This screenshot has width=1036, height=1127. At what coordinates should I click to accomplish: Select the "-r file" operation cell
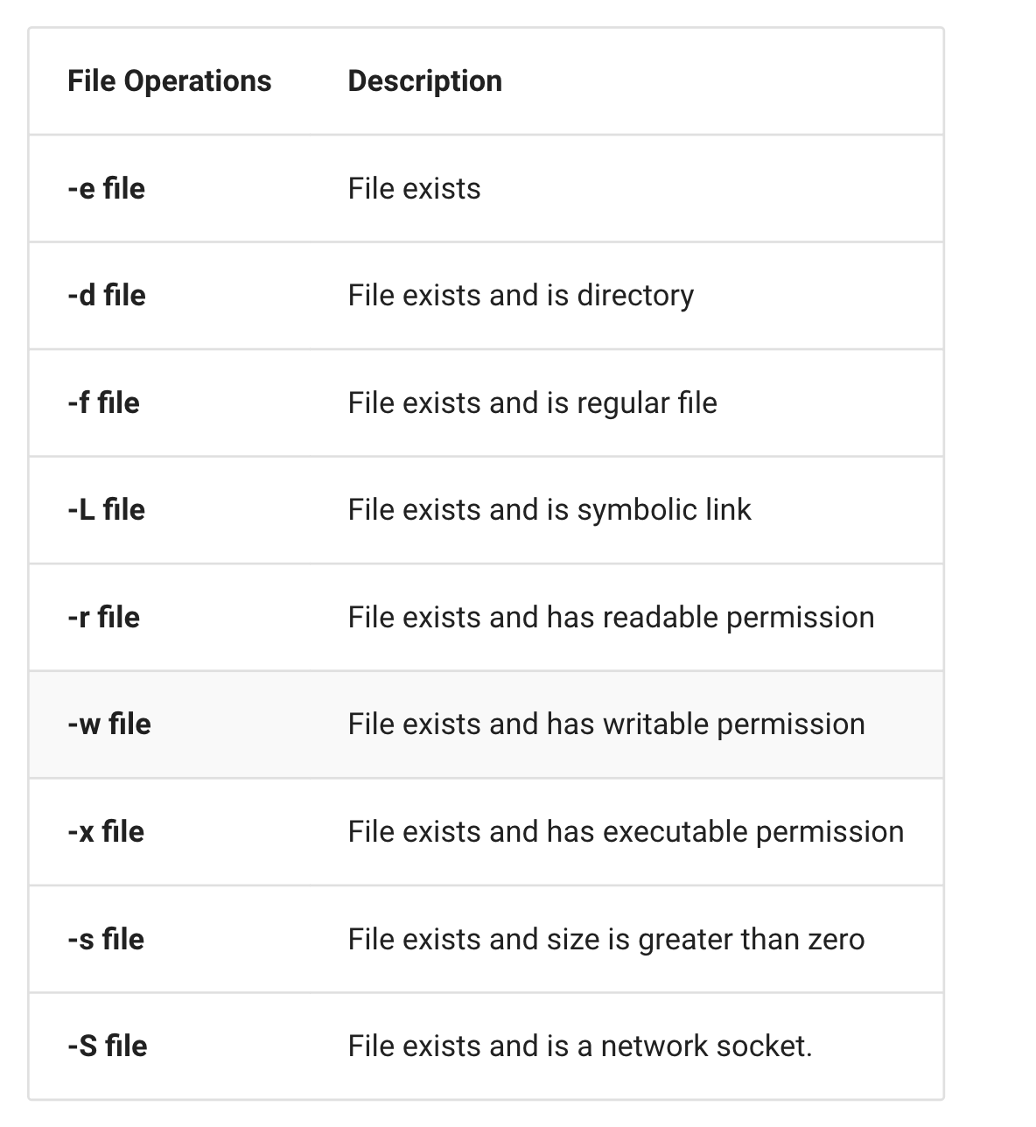[x=103, y=618]
